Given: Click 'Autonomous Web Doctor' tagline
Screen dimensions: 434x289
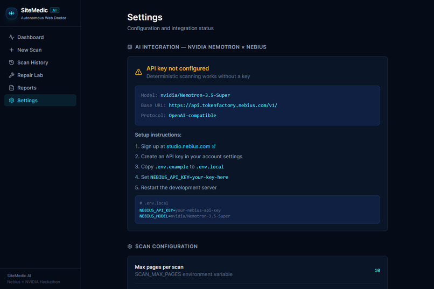Looking at the screenshot, I should 44,18.
